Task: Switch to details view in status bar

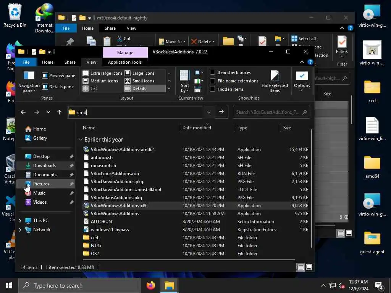Action: tap(301, 267)
